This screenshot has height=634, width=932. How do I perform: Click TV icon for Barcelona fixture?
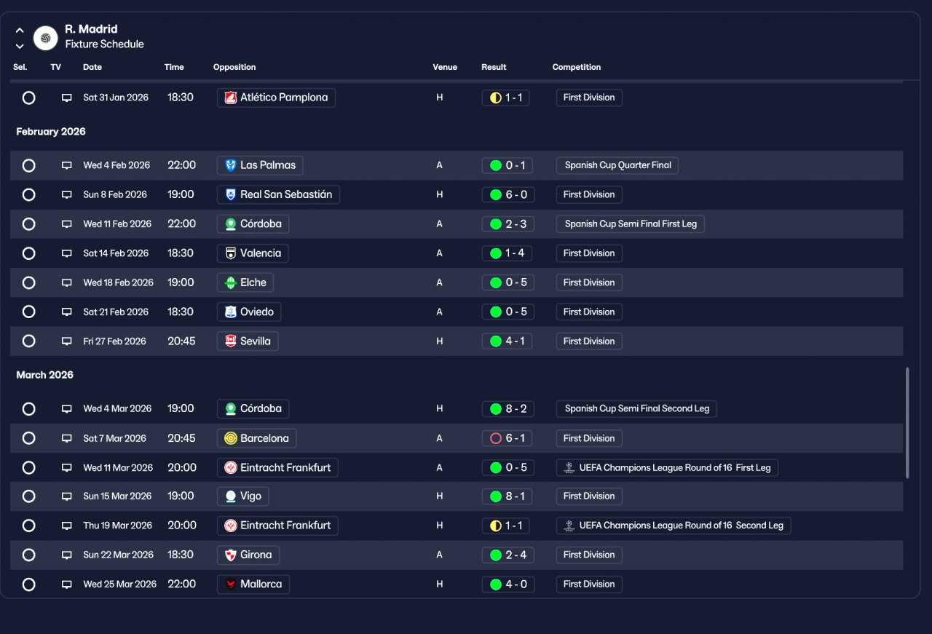click(x=67, y=438)
